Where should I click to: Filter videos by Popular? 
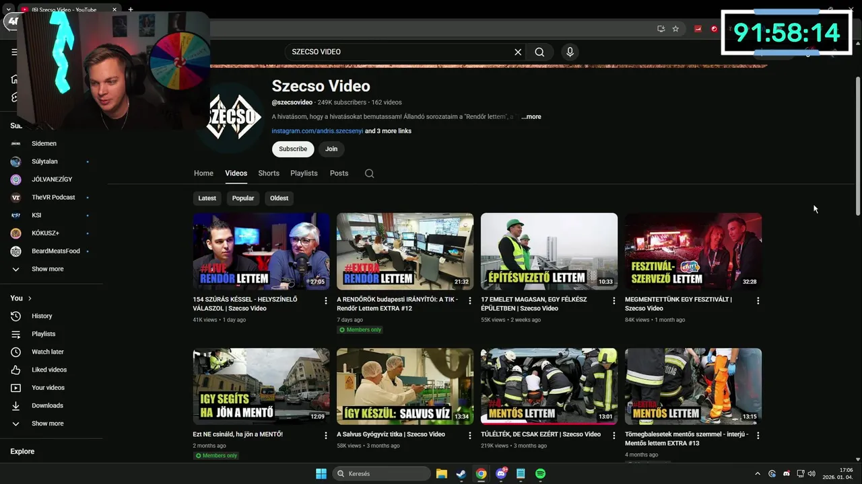(x=243, y=198)
